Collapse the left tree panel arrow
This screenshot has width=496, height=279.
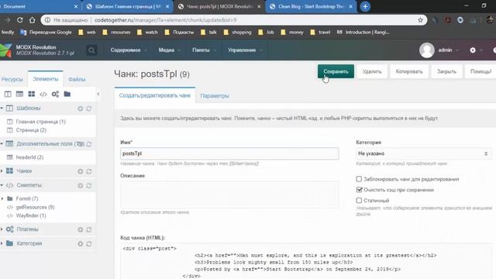click(x=98, y=94)
